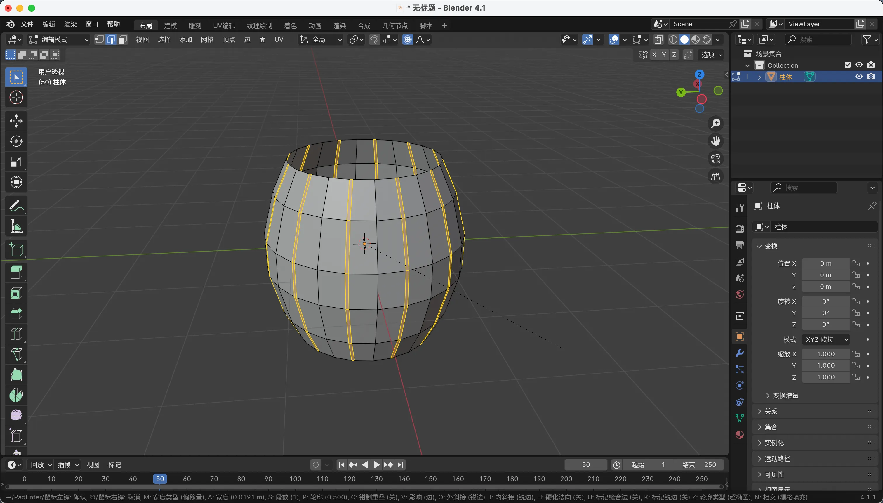Open the 选项 options button
The image size is (883, 503).
(711, 55)
